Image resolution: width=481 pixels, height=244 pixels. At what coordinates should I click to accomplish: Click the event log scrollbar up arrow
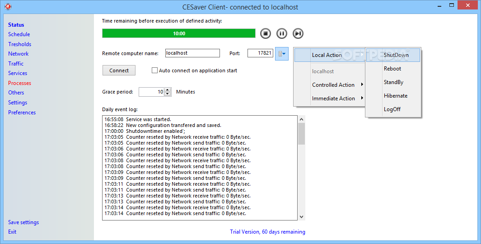point(301,119)
